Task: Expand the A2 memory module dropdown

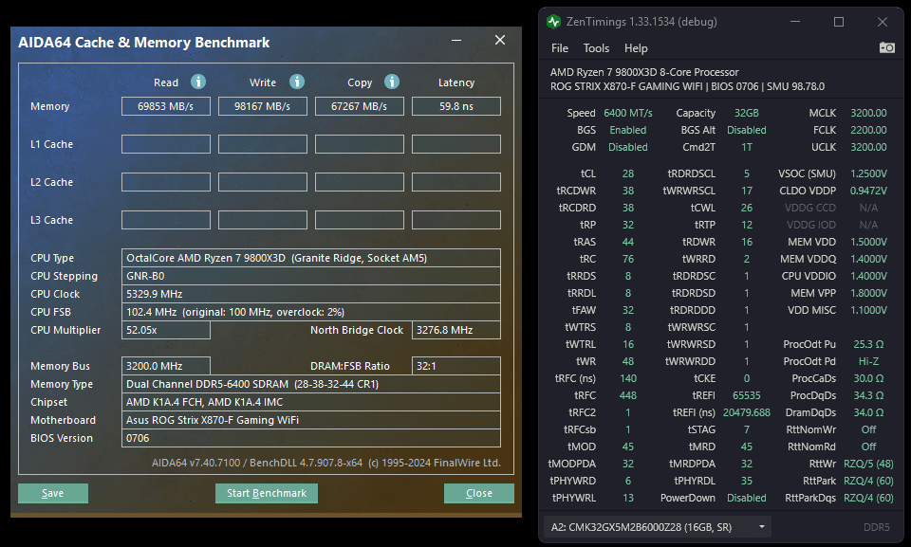Action: pos(657,527)
